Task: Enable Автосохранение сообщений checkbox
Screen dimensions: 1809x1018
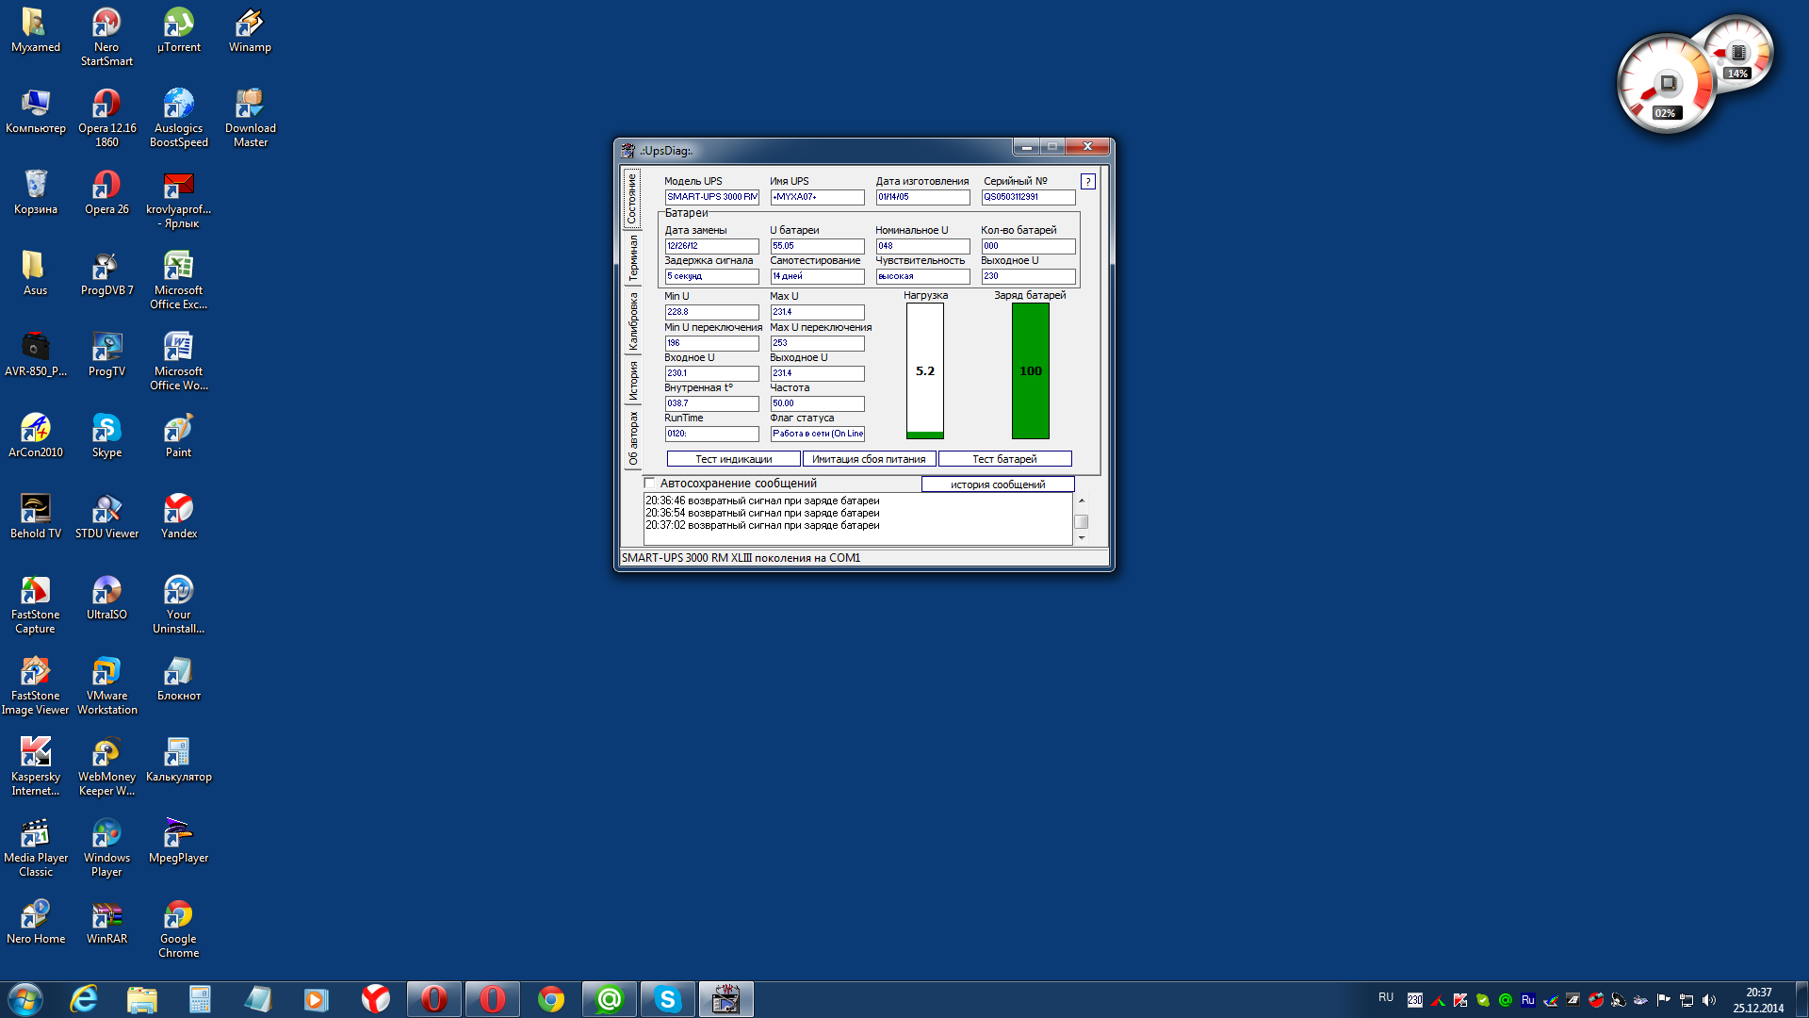Action: 650,484
